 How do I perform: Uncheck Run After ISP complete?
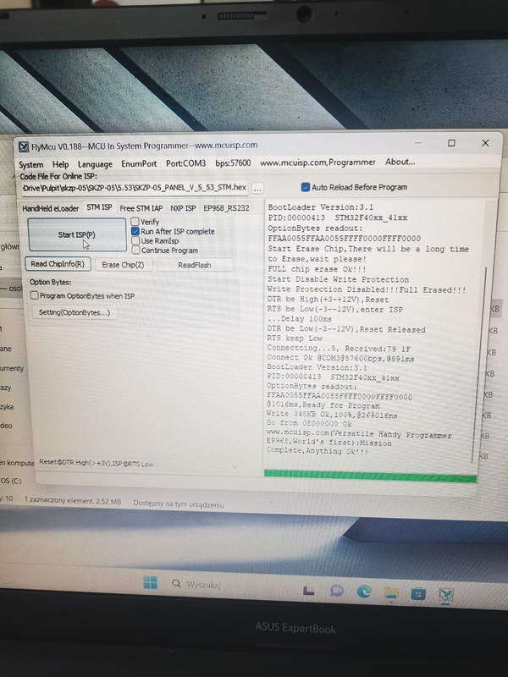(135, 231)
